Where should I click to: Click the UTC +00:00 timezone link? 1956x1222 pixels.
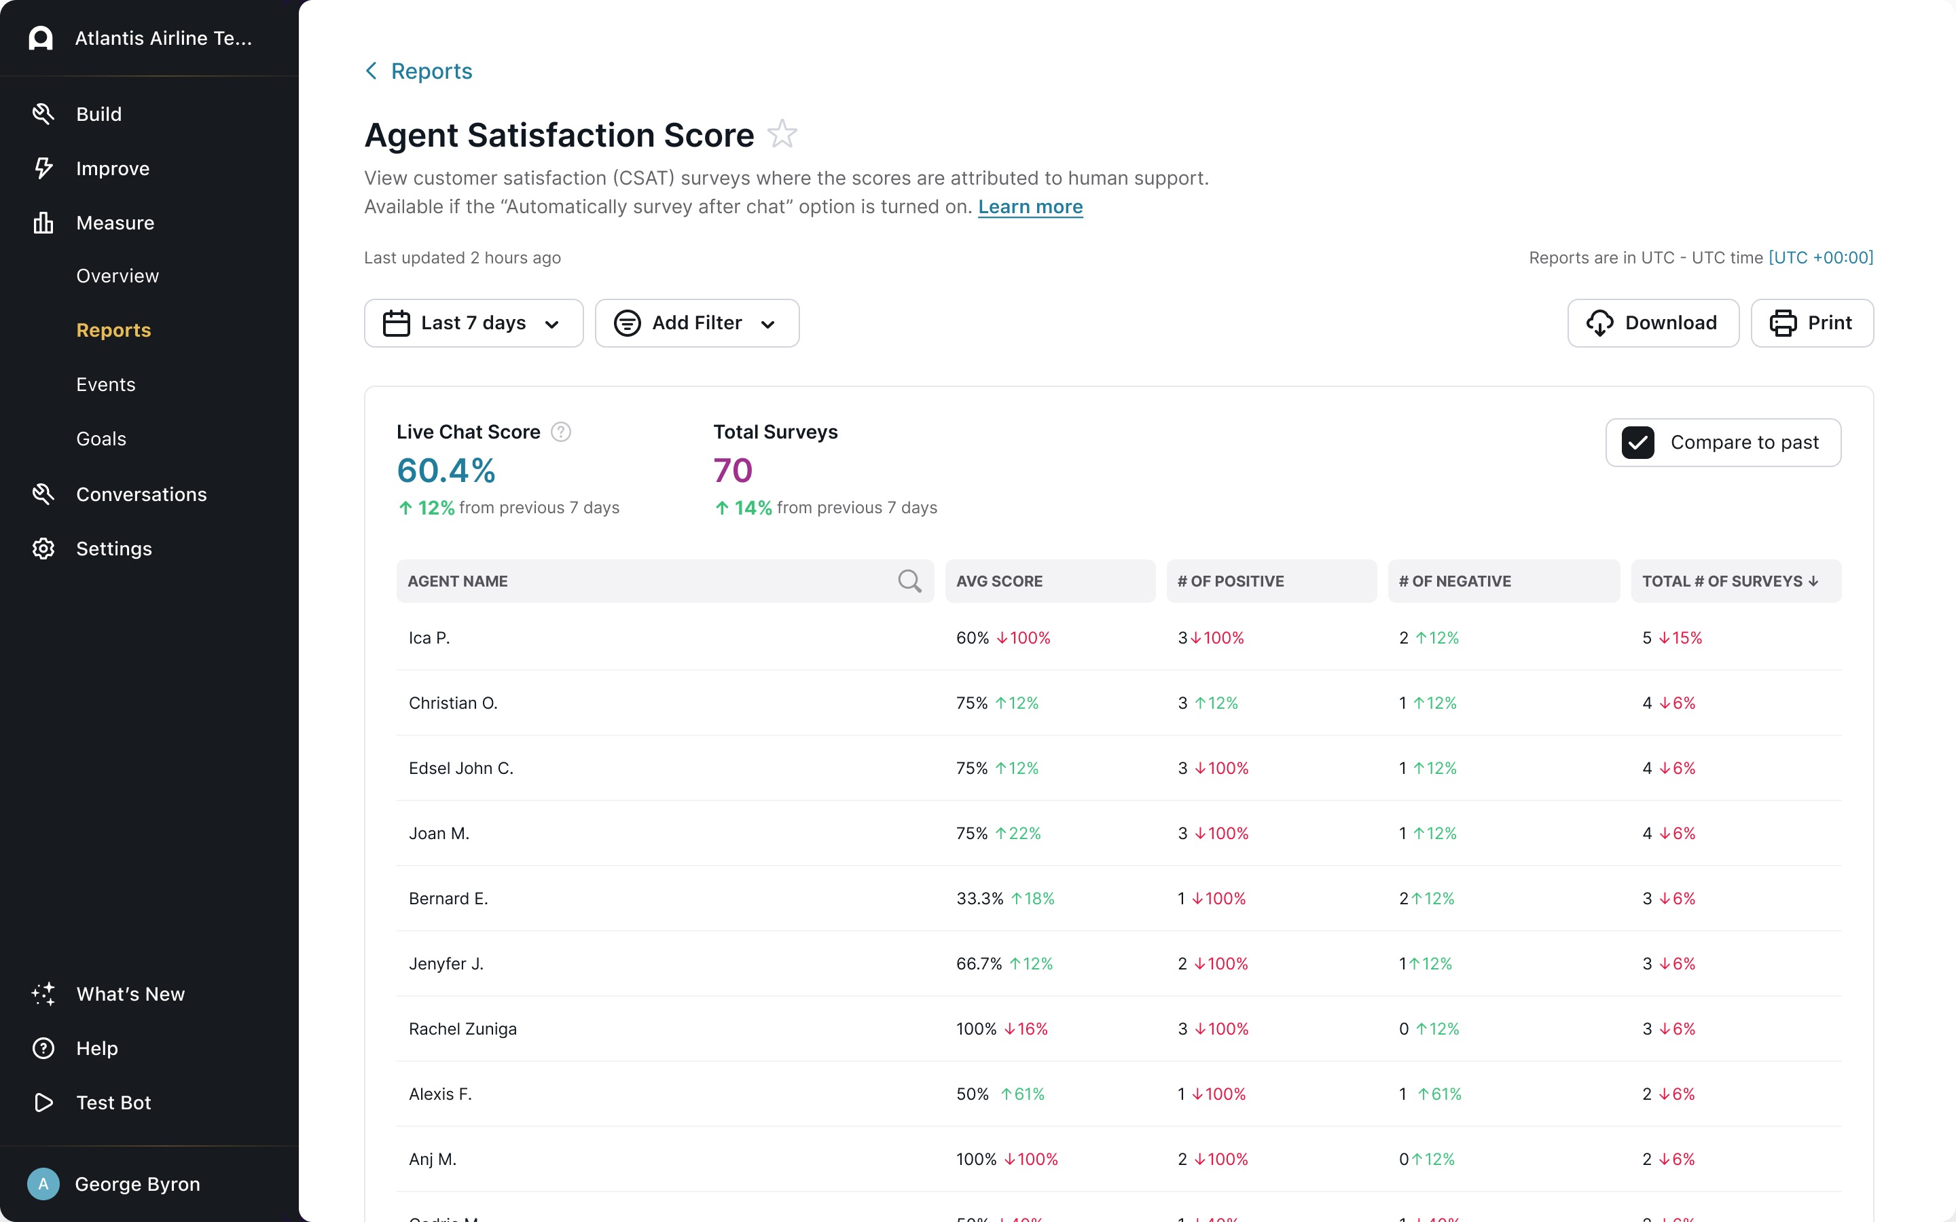1820,258
